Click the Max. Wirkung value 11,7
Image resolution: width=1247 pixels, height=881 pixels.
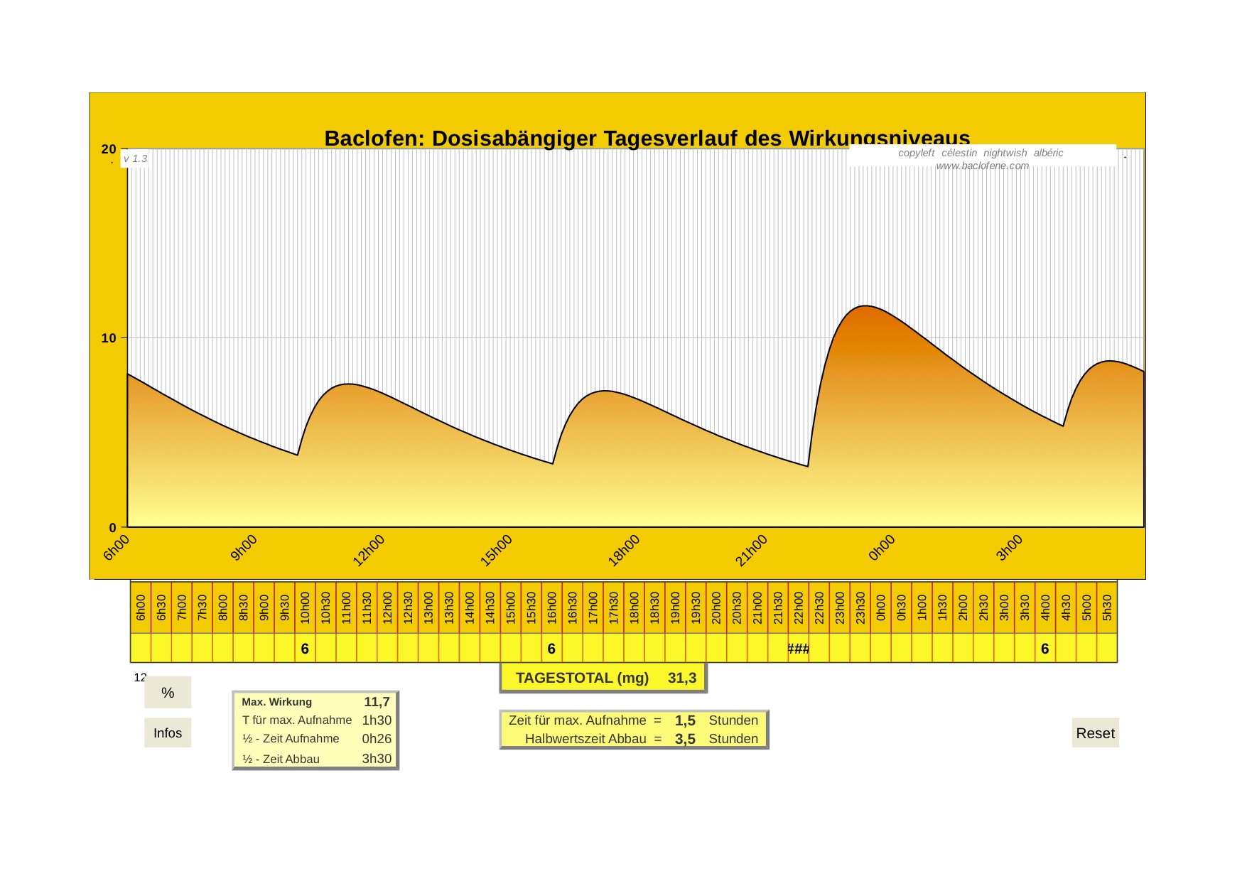tap(377, 702)
